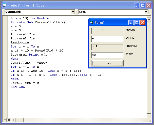Switch to Full Module View icon

[9, 120]
